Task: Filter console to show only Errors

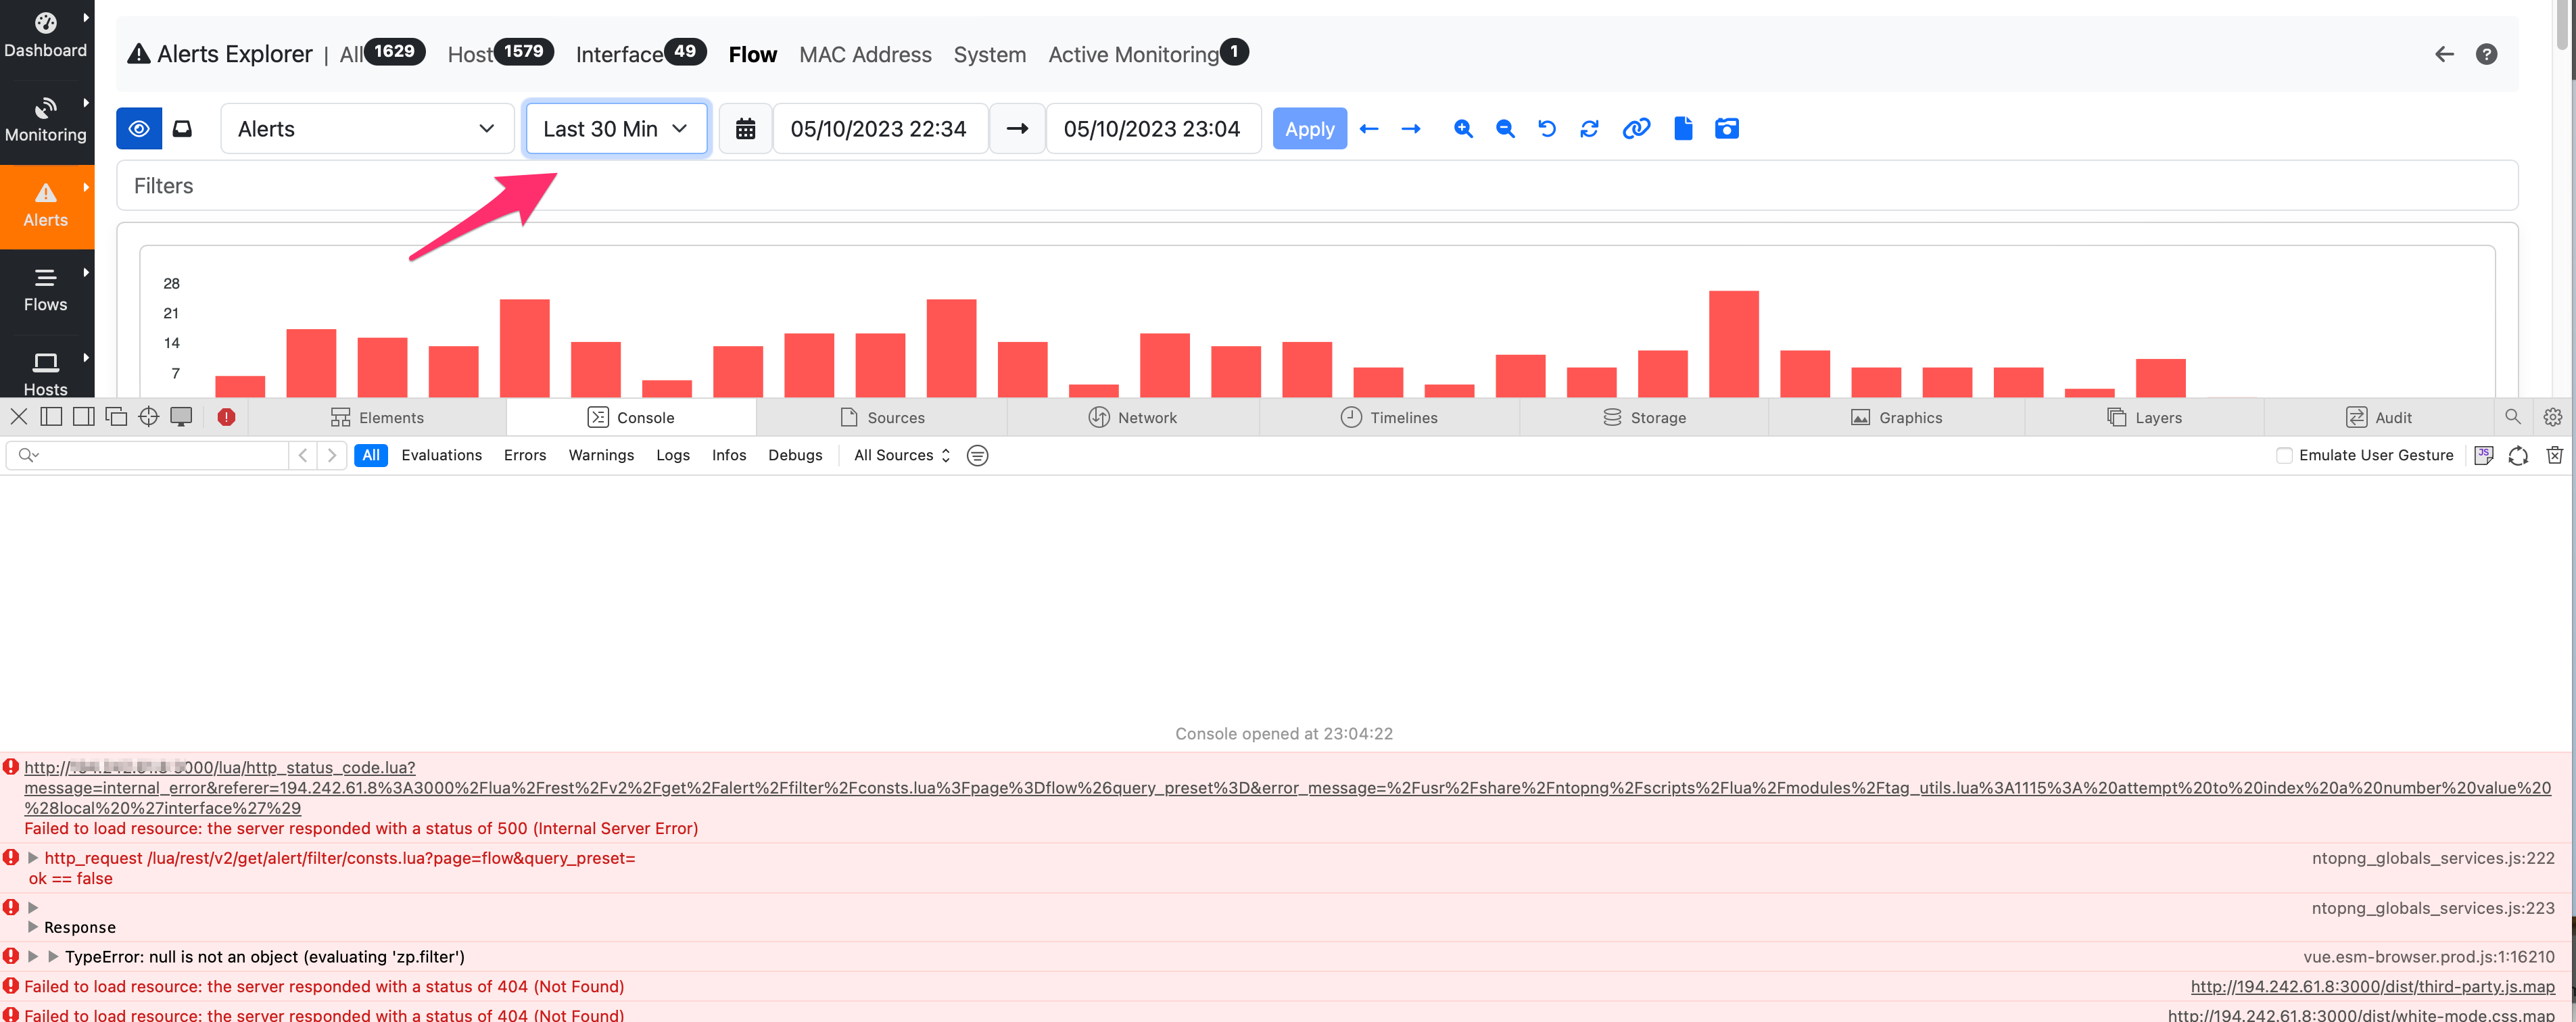Action: [524, 455]
